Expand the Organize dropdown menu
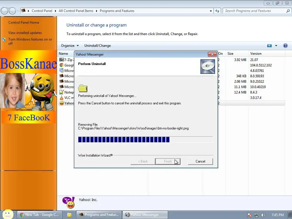This screenshot has width=292, height=219. pyautogui.click(x=70, y=46)
